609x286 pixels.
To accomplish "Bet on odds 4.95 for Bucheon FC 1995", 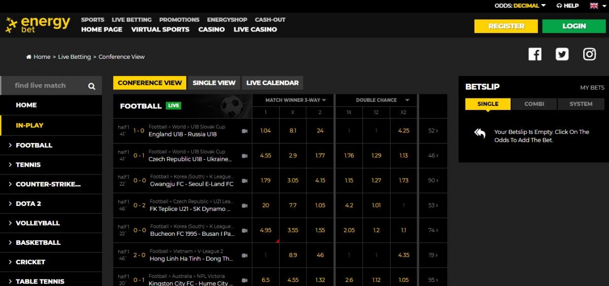I will [265, 230].
